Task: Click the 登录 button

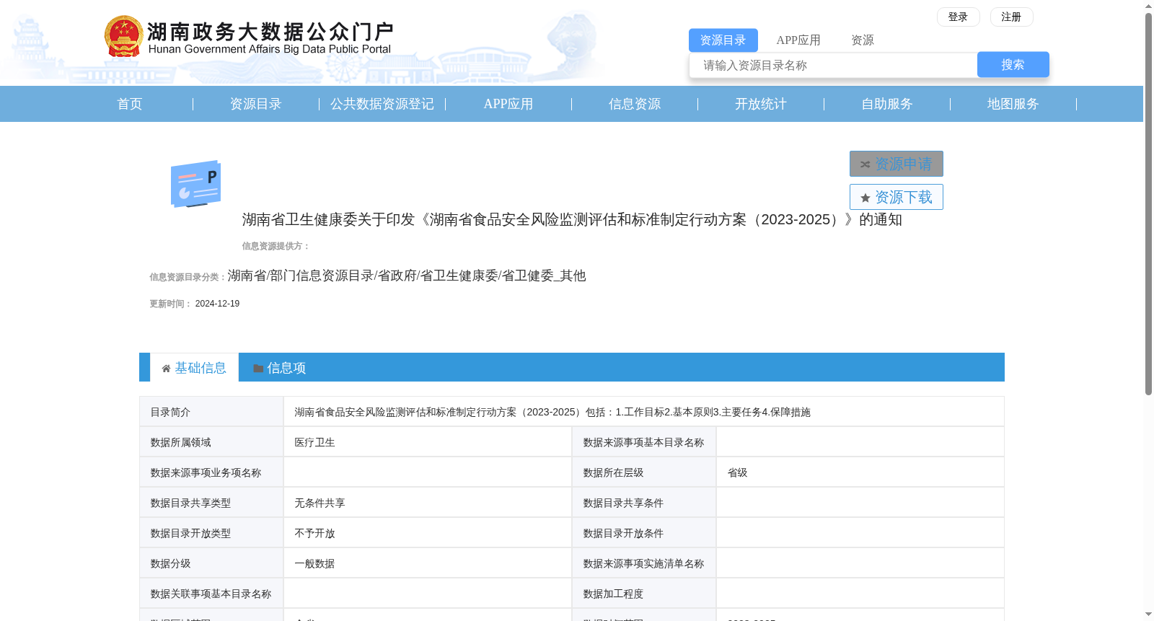Action: (x=959, y=17)
